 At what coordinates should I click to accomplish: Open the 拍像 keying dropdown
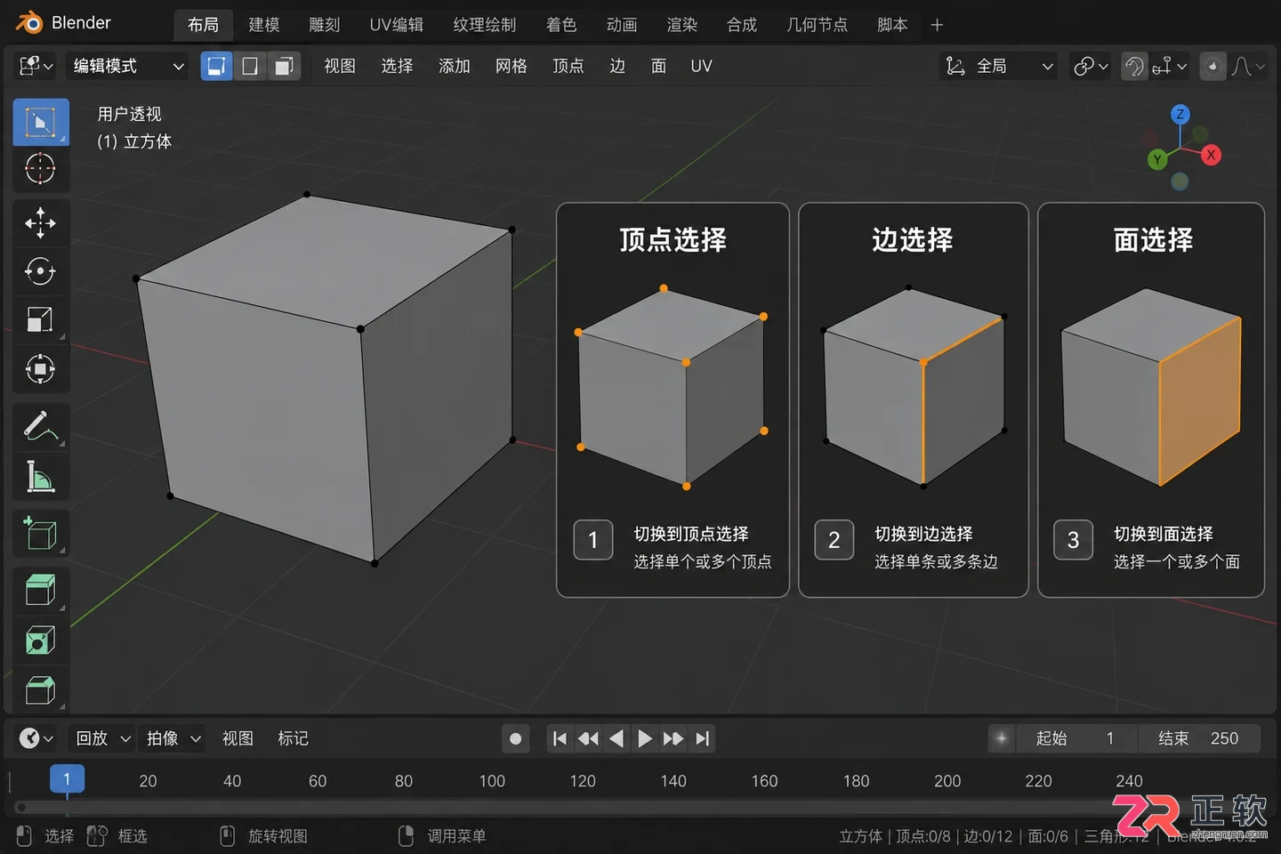[x=173, y=738]
